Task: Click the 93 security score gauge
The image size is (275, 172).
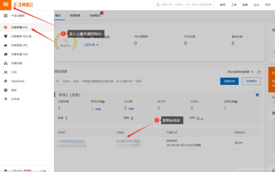Action: pos(66,42)
